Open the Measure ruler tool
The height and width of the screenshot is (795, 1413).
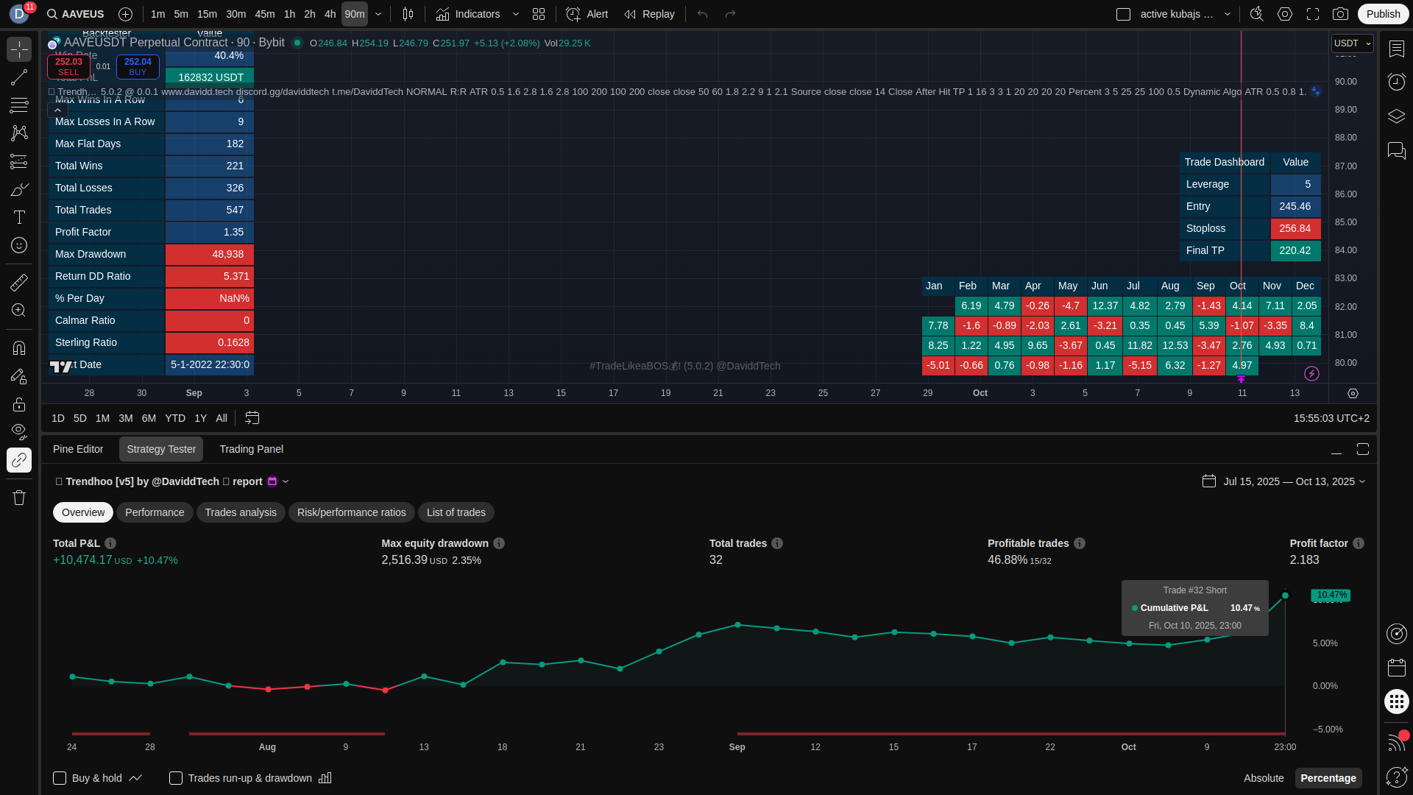pos(19,283)
